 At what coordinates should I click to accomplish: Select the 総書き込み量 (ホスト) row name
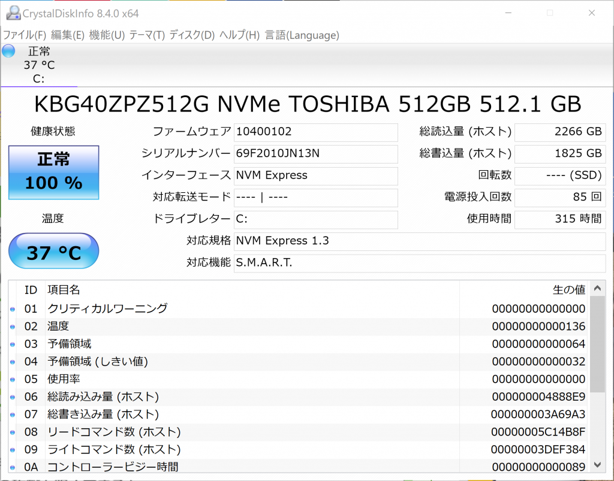[103, 415]
